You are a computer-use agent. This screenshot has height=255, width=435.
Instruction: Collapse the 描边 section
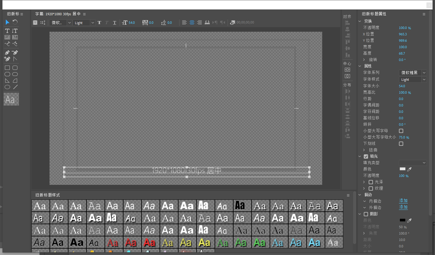click(360, 195)
